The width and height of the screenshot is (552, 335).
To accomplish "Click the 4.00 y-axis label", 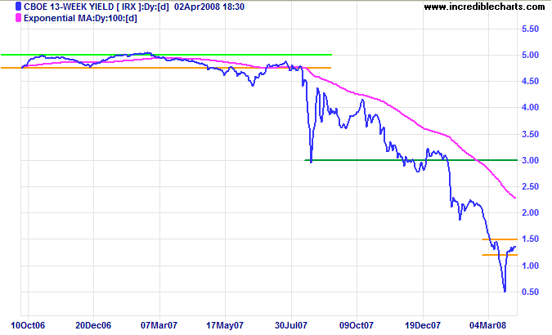I will pyautogui.click(x=530, y=107).
